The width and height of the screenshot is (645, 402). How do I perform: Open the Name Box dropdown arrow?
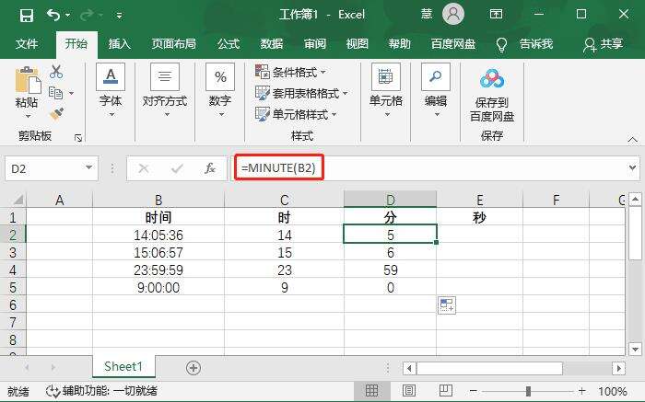pos(88,167)
